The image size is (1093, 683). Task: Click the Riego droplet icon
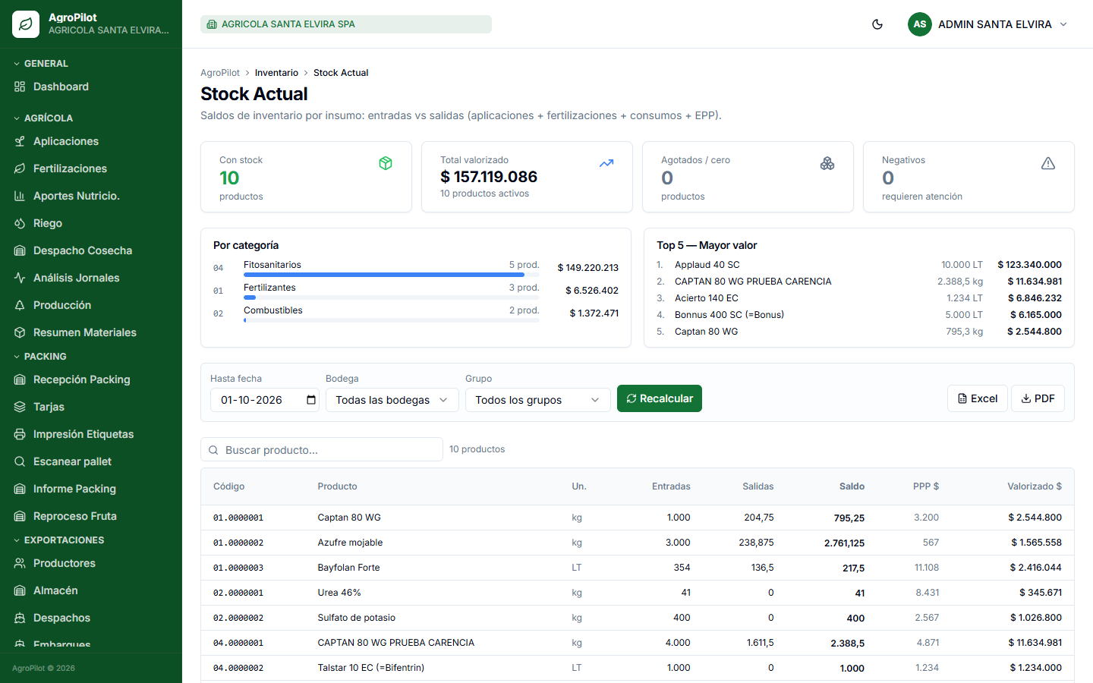(20, 223)
